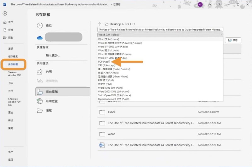
Task: Choose OpenDocument 文字 (*.odt) format
Action: coord(160,99)
